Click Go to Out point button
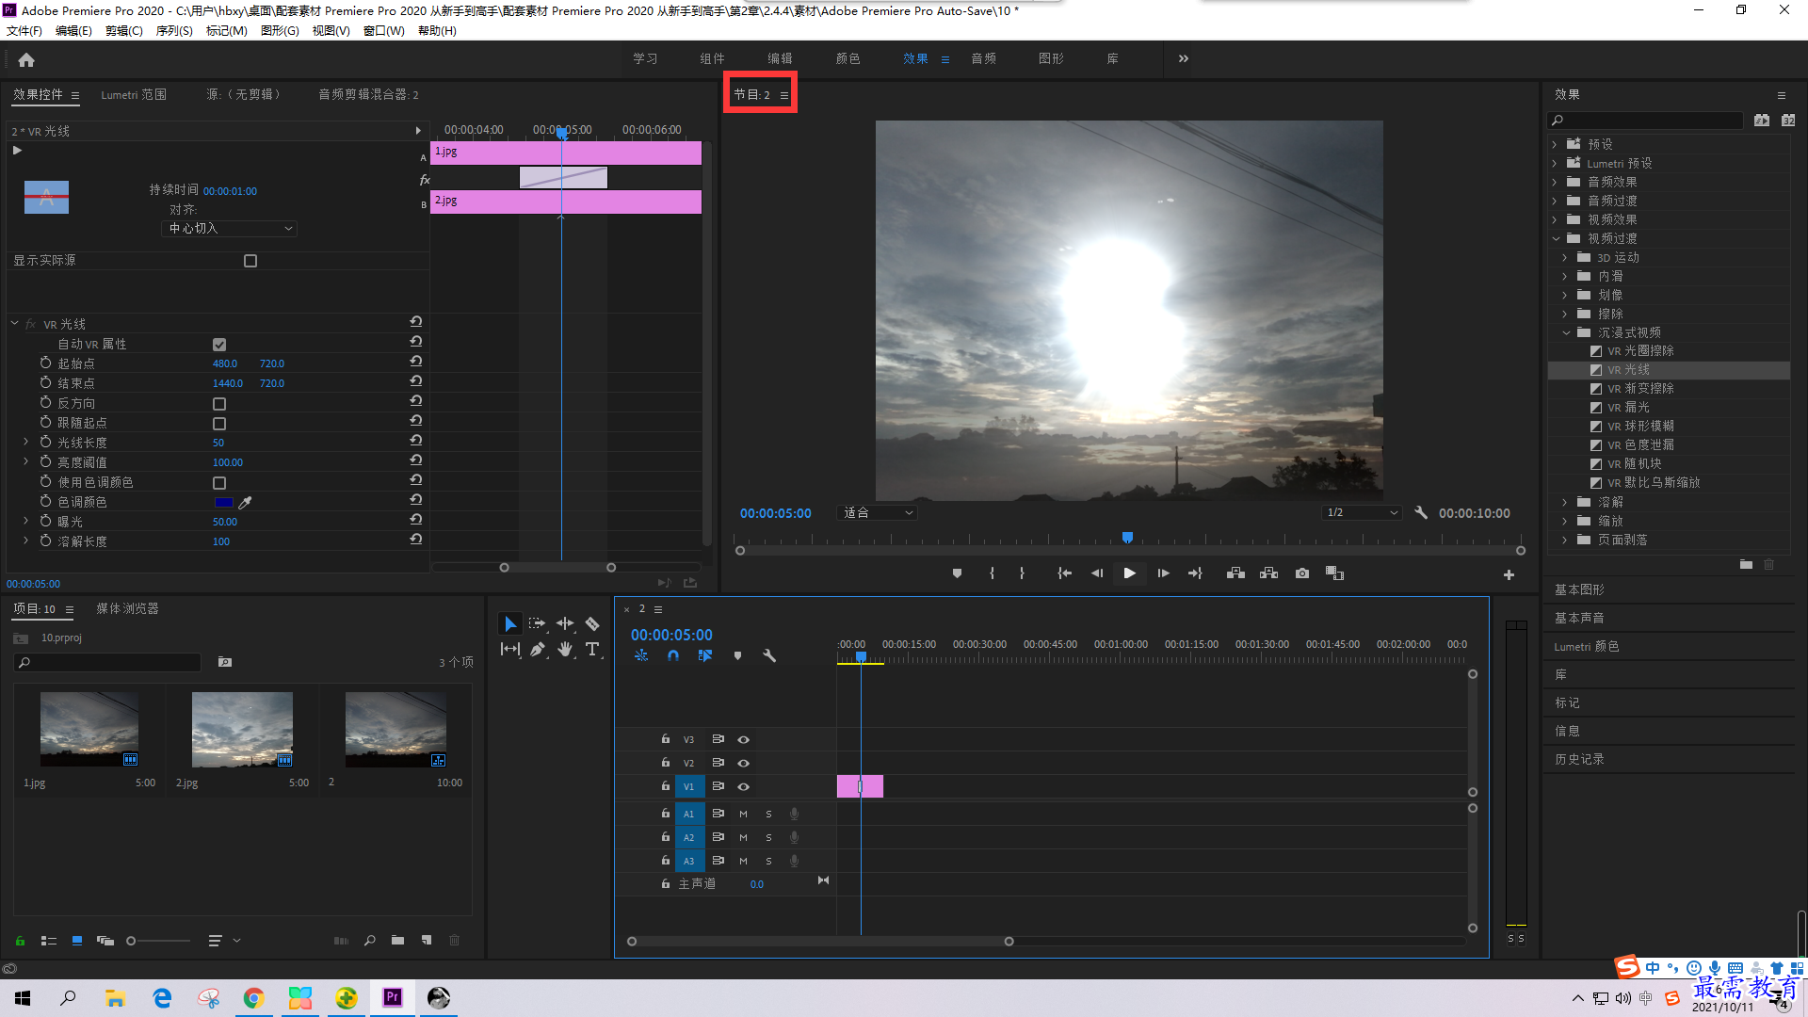The width and height of the screenshot is (1808, 1017). pyautogui.click(x=1195, y=573)
